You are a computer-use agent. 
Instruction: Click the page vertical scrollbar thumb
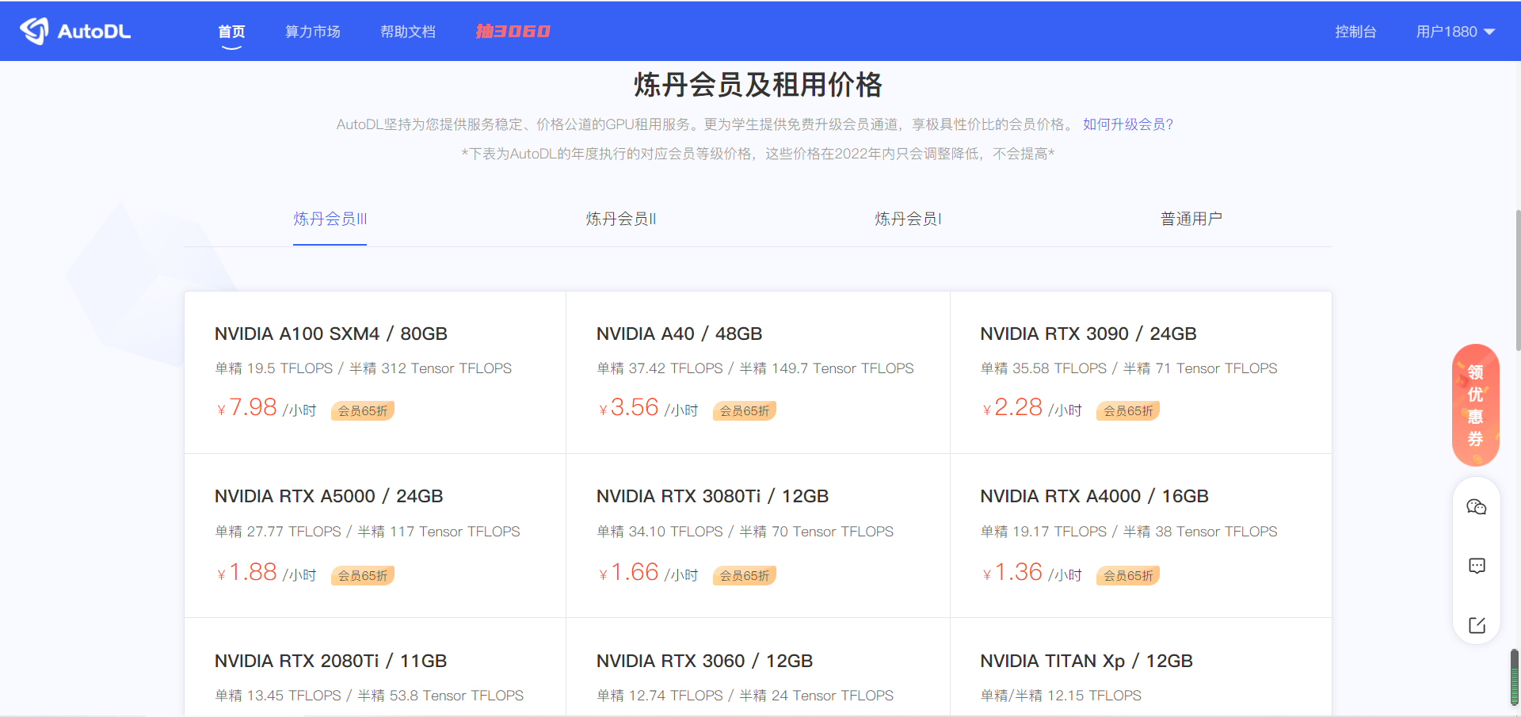(1517, 280)
